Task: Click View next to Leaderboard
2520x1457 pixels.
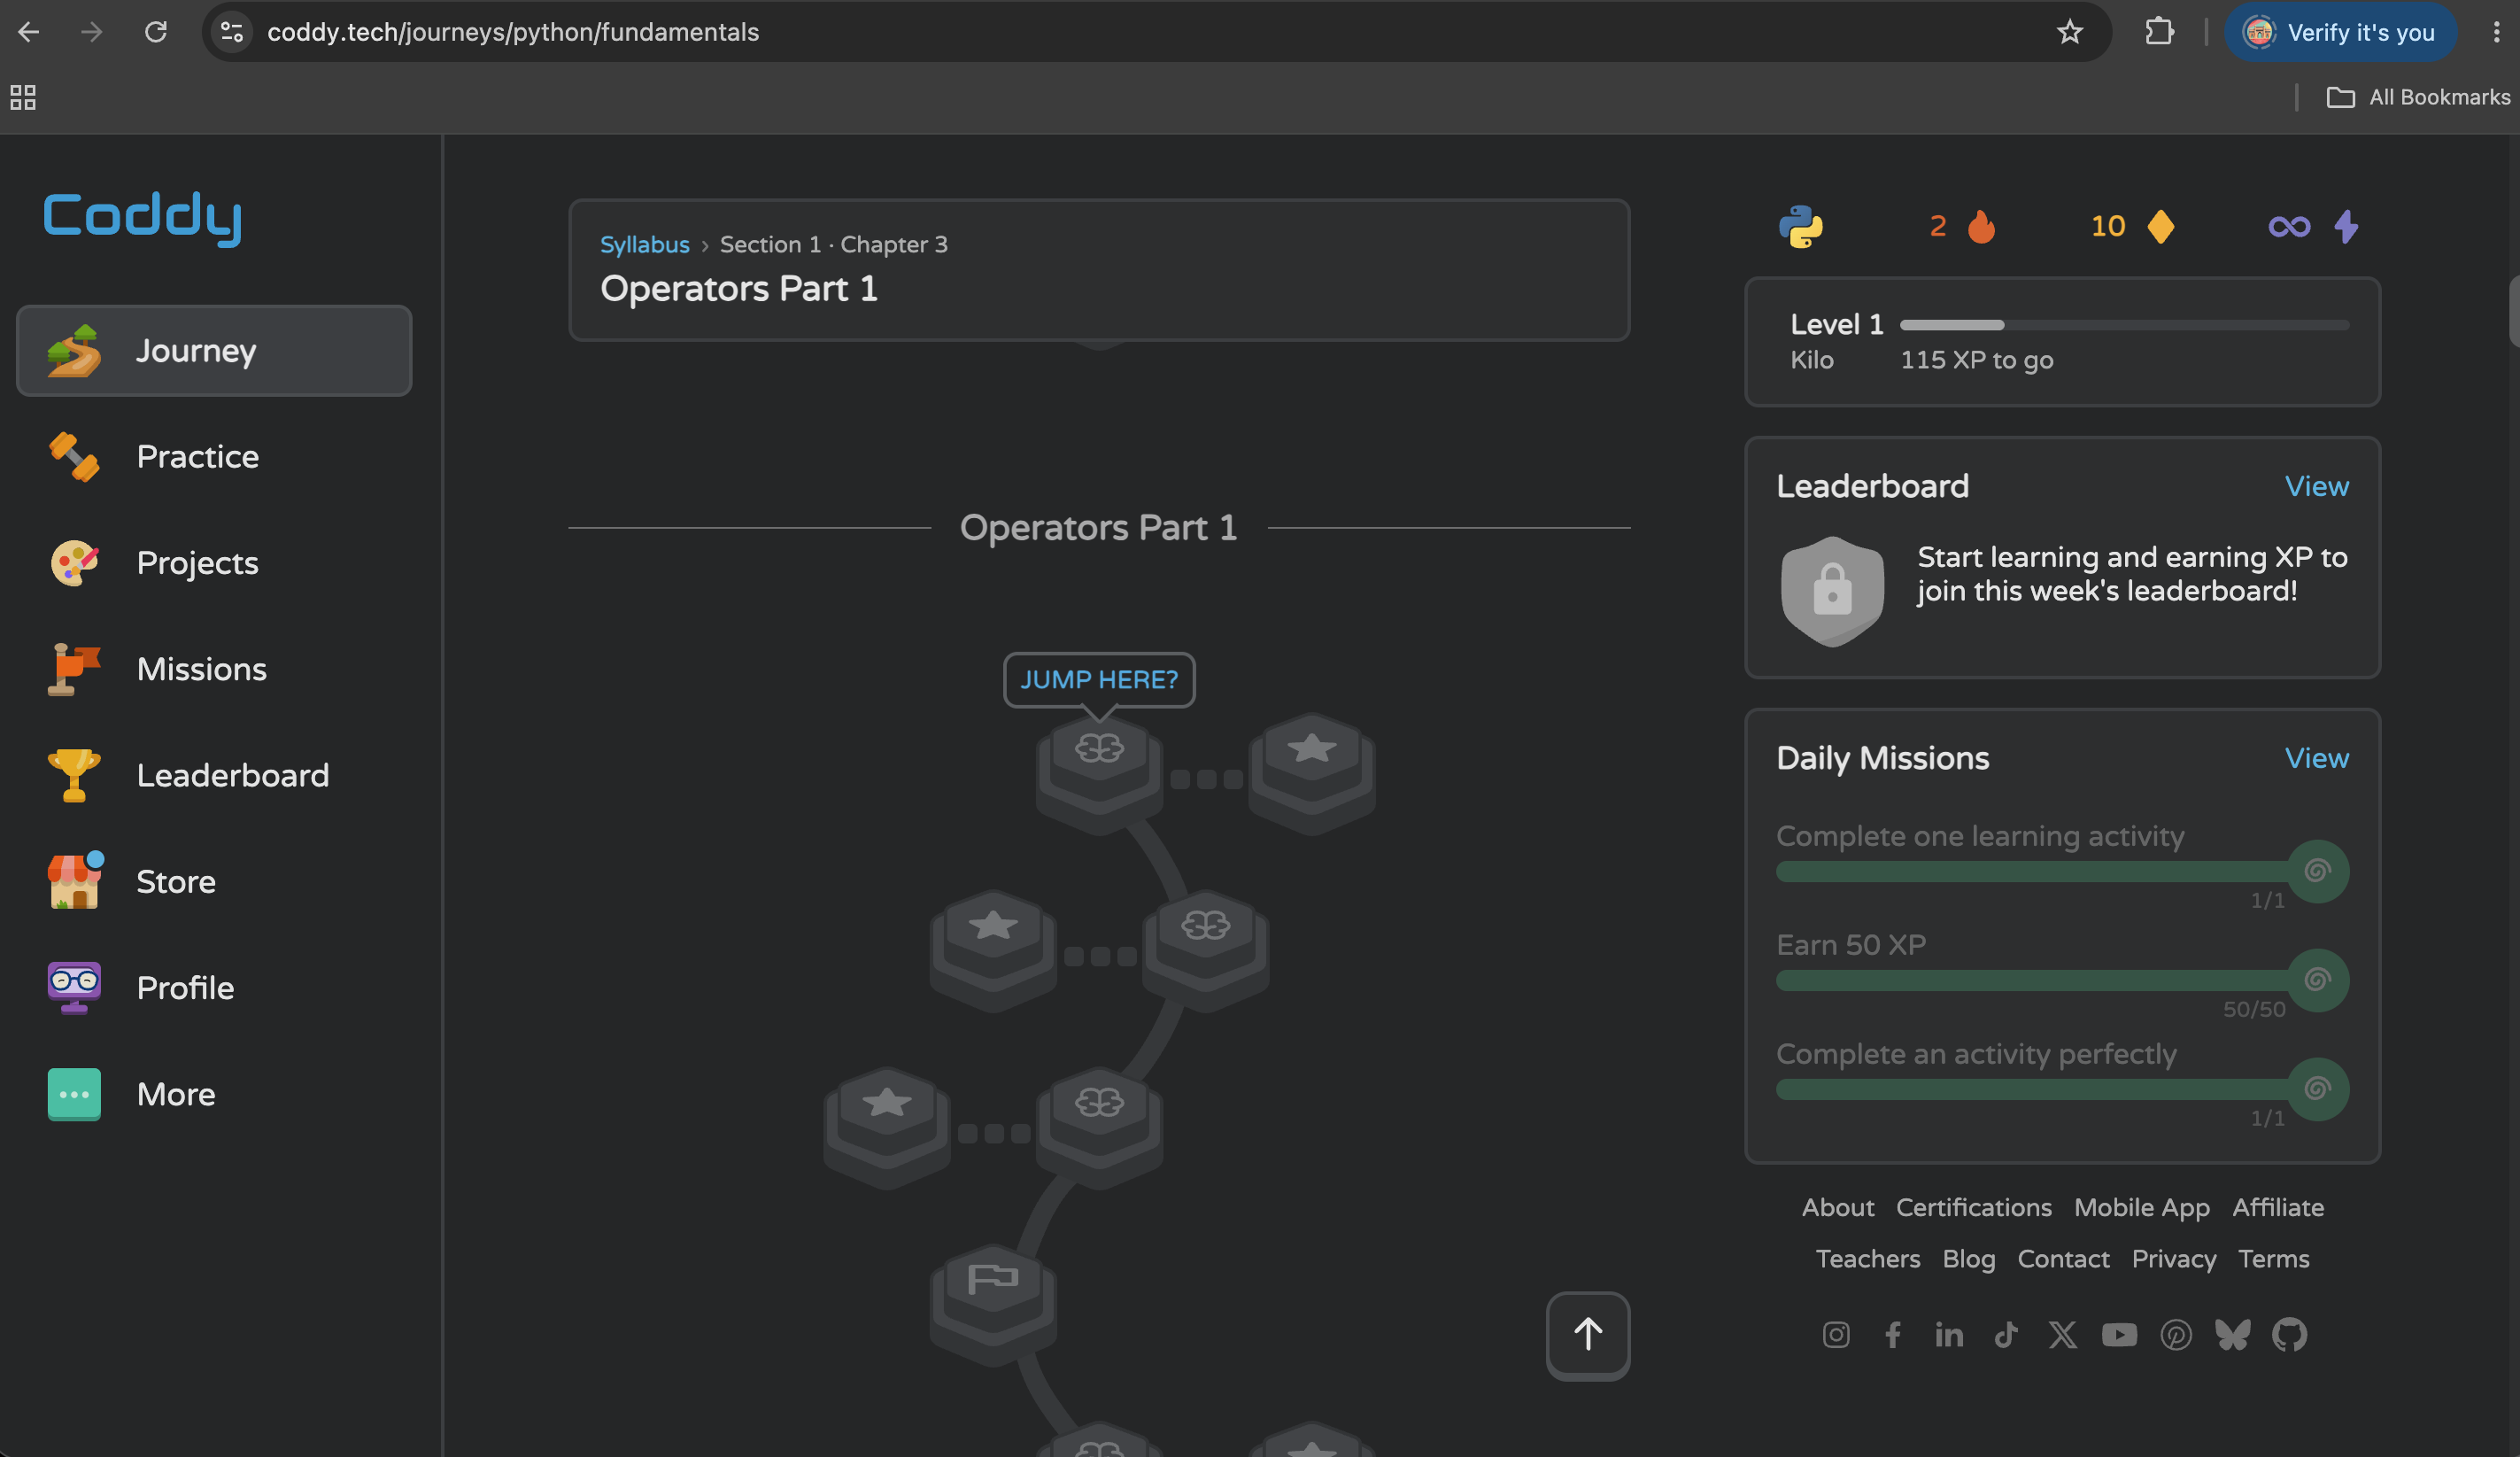Action: (x=2316, y=486)
